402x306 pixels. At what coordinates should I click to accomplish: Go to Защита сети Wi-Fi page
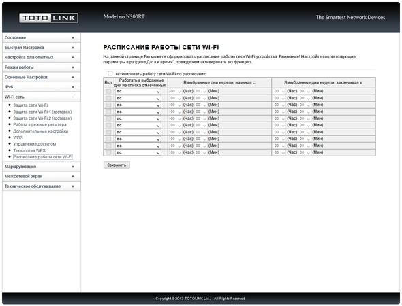click(31, 105)
